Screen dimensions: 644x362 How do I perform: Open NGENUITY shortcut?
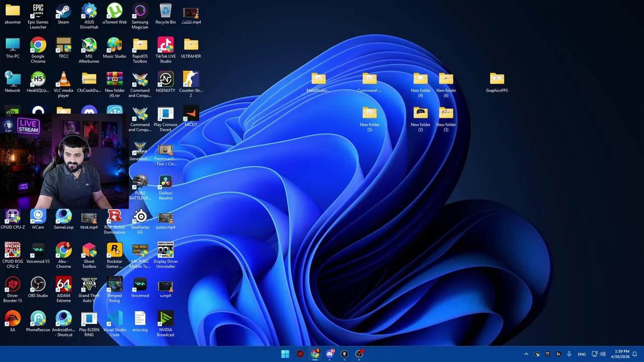(x=166, y=83)
